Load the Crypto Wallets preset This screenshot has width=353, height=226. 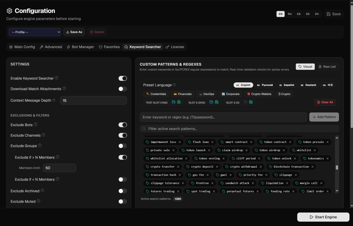259,94
